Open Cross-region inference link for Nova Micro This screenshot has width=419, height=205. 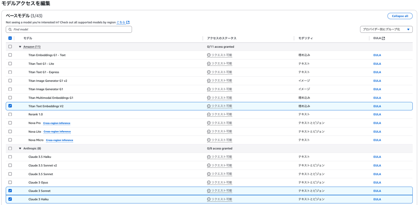tap(59, 140)
